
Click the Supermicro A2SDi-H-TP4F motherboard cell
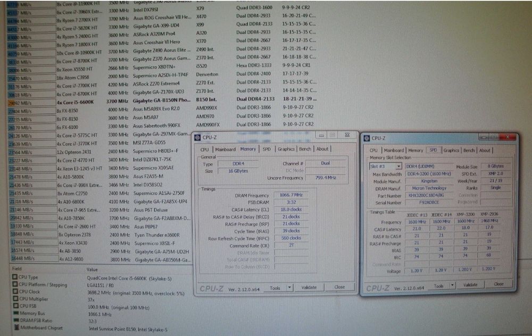point(161,75)
